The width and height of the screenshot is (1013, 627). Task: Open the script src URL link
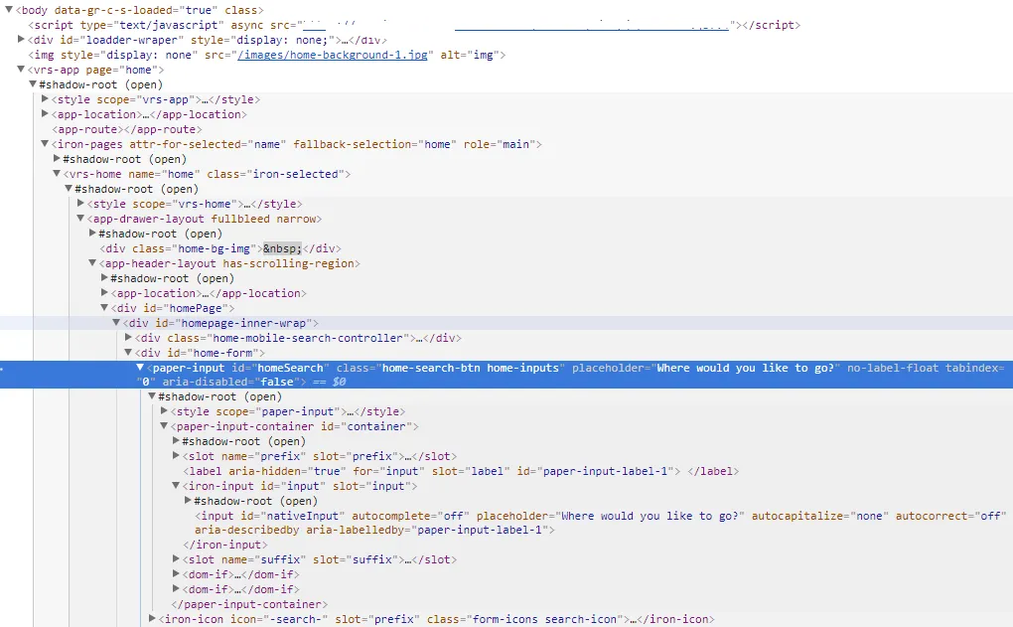point(516,25)
